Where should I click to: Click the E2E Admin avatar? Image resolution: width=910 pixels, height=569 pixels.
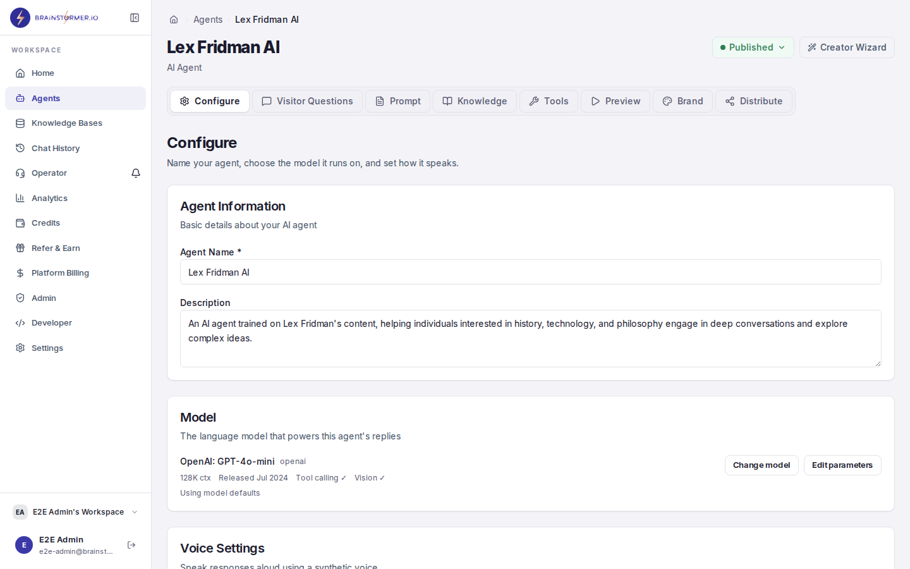tap(24, 545)
